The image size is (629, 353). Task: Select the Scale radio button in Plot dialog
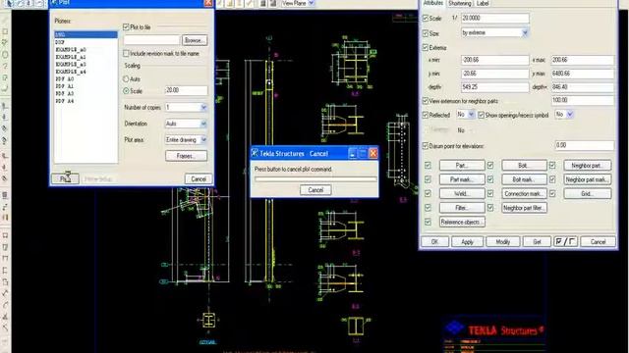click(x=126, y=91)
